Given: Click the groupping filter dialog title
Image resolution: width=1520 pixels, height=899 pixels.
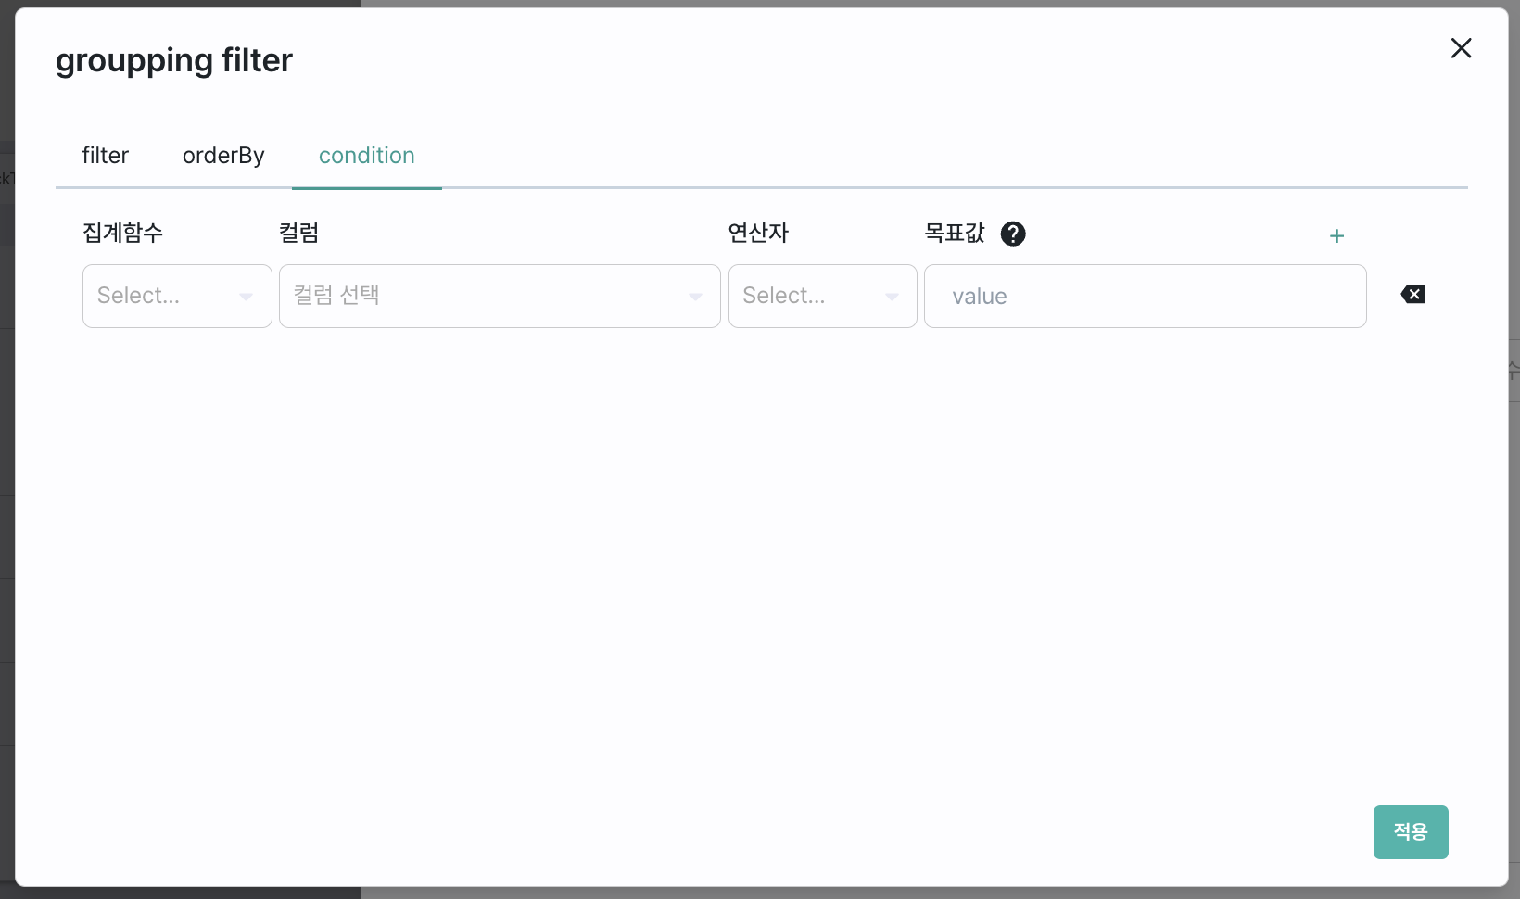Looking at the screenshot, I should (174, 61).
